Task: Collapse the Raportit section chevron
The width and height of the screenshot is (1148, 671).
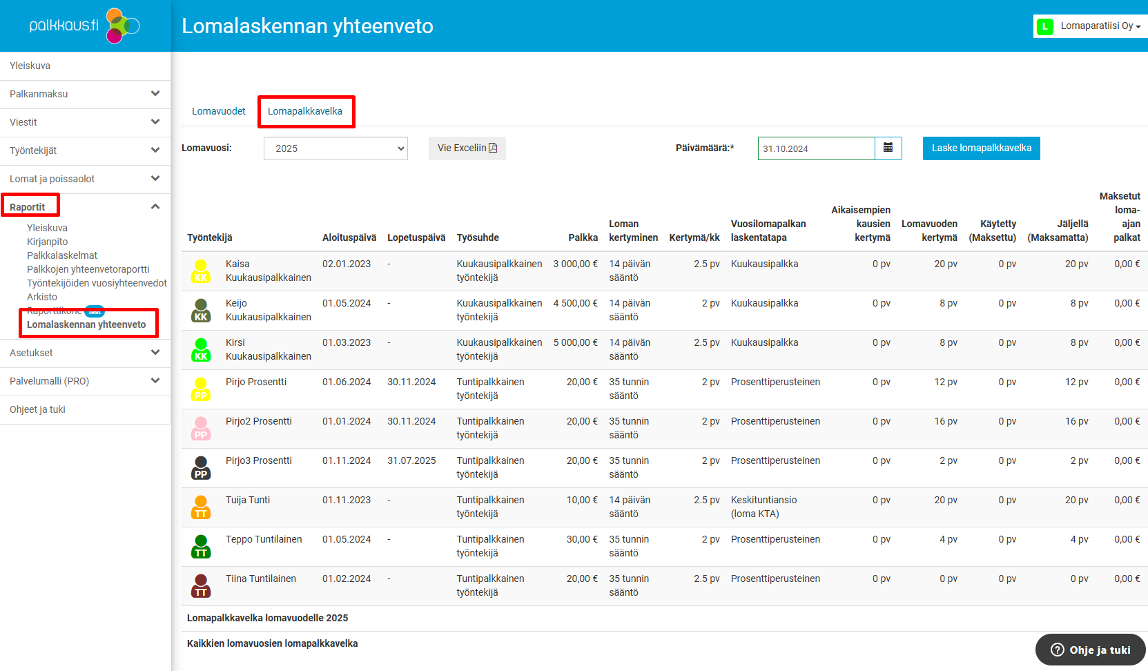Action: pyautogui.click(x=155, y=206)
